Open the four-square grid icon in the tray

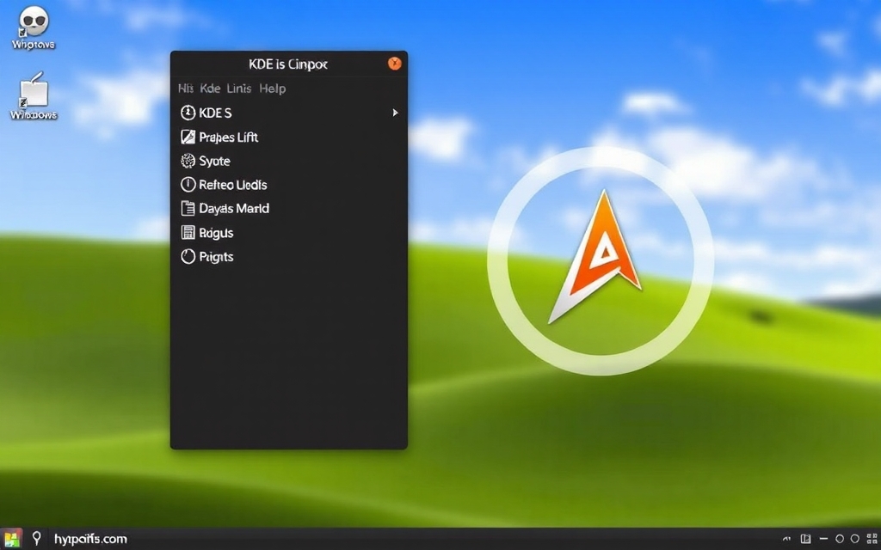872,539
